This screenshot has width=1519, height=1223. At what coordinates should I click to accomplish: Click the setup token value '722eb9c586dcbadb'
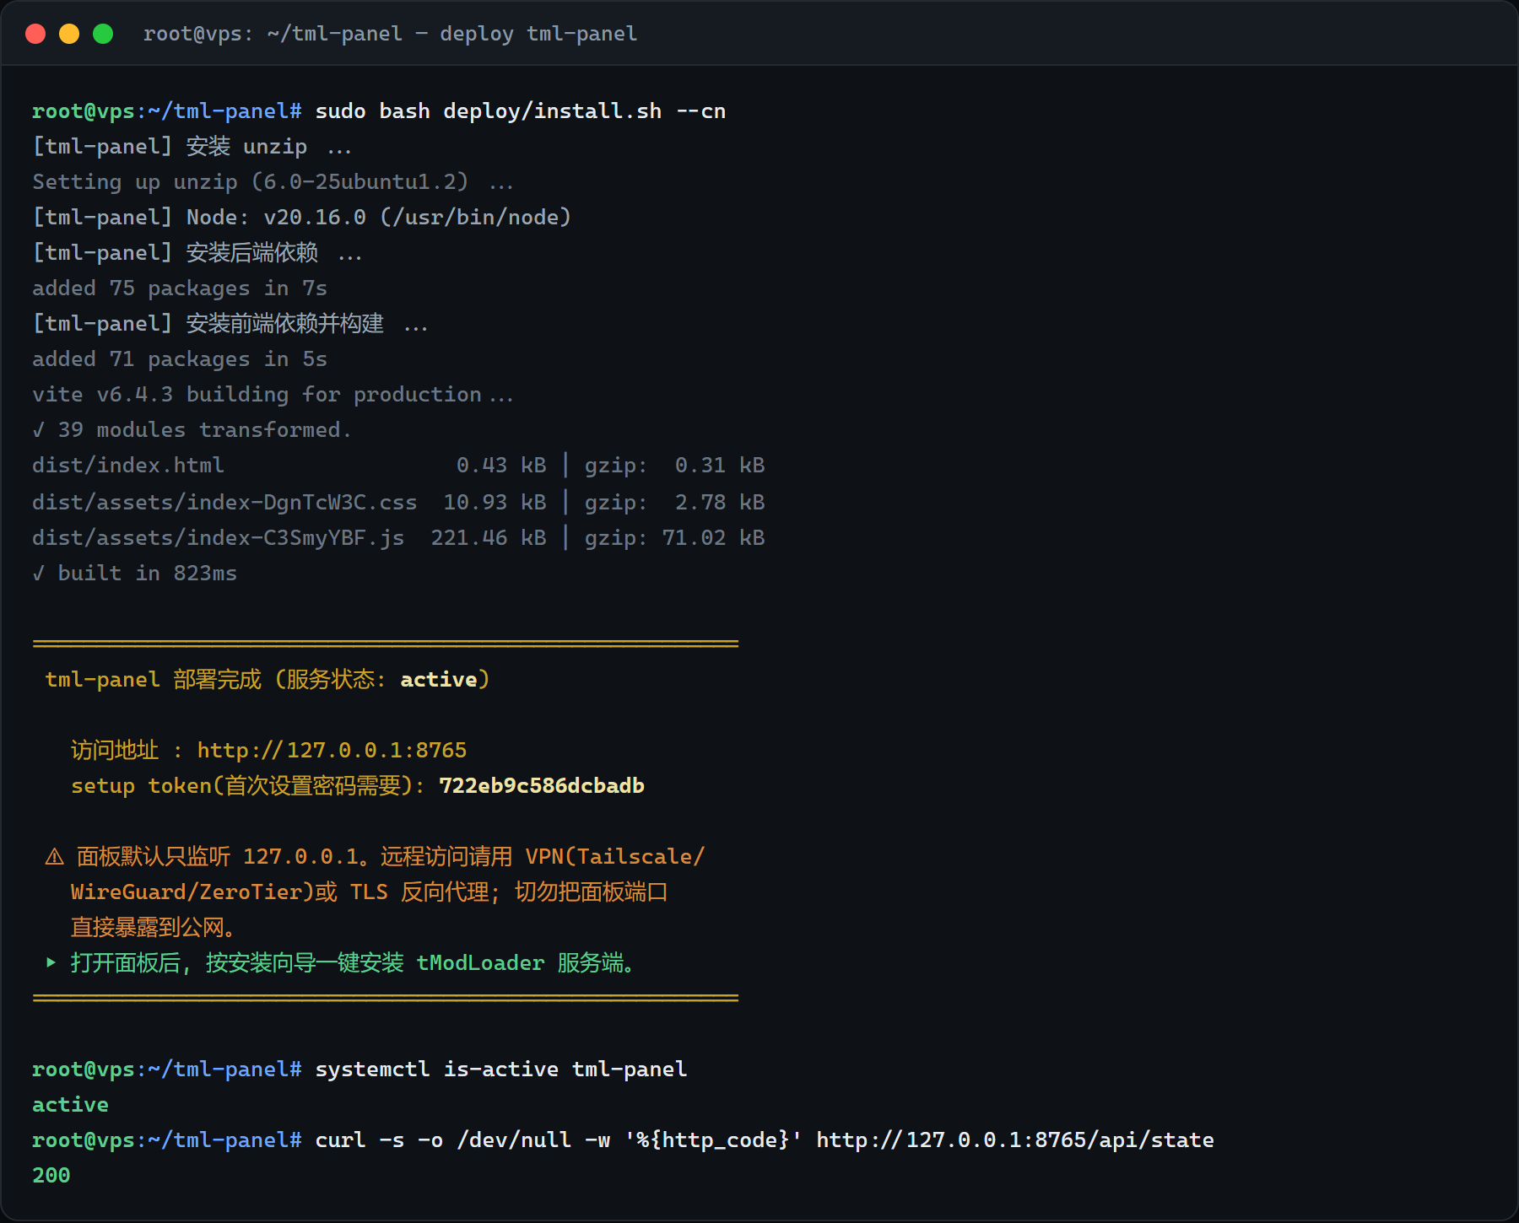542,786
